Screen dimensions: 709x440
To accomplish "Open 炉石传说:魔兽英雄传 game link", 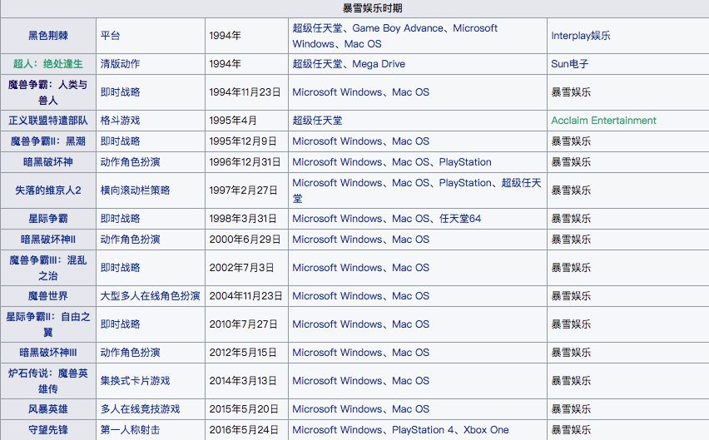I will (48, 381).
